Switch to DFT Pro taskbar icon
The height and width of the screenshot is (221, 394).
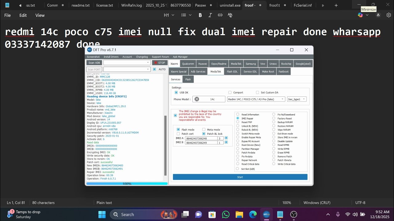point(267,214)
